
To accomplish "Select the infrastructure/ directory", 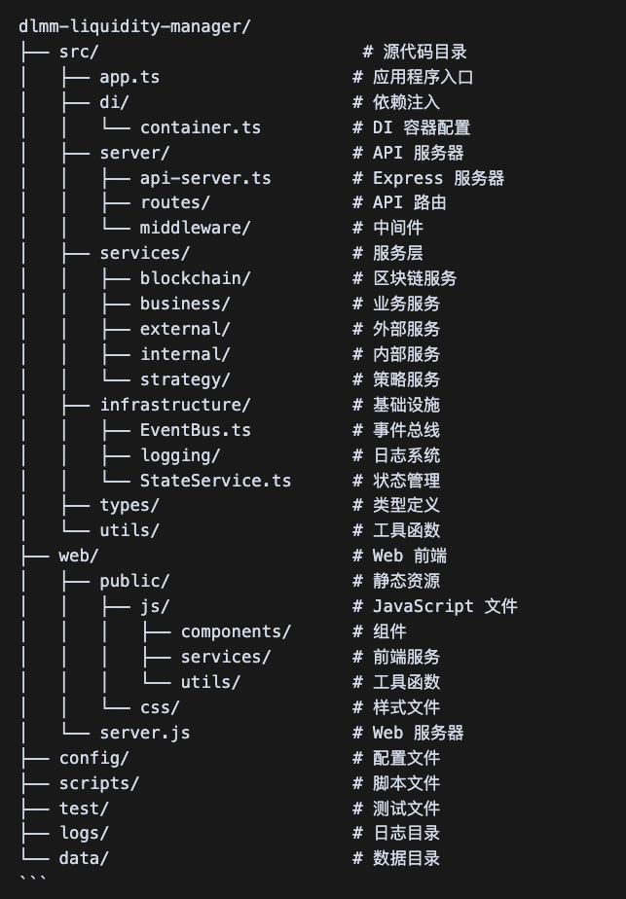I will point(175,406).
